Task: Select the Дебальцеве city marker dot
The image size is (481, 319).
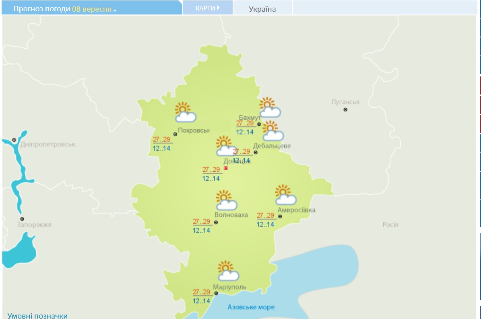Action: pos(256,152)
